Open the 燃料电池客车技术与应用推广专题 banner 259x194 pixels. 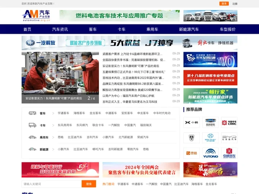tap(119, 16)
